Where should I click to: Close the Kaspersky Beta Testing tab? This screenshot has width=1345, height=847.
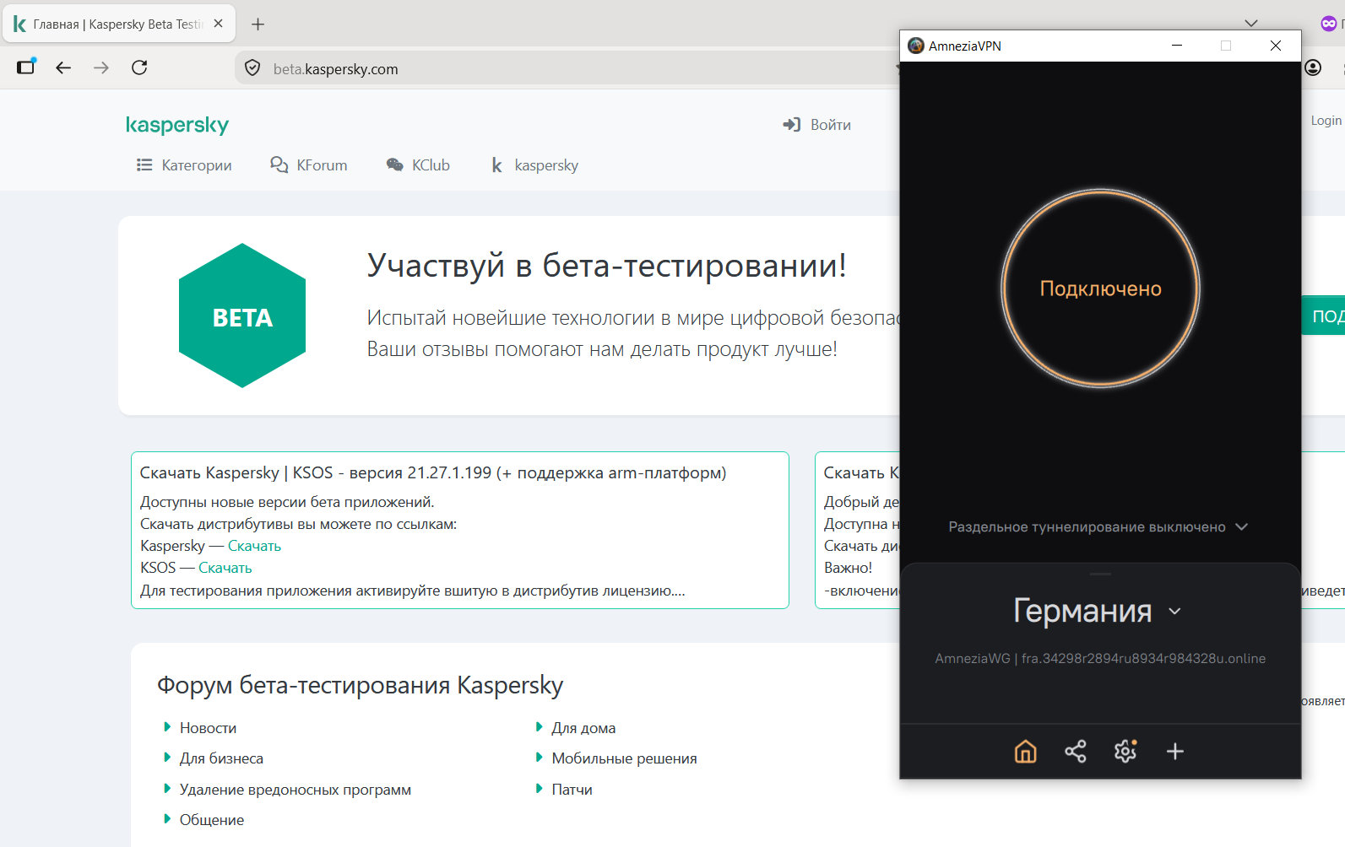(219, 24)
